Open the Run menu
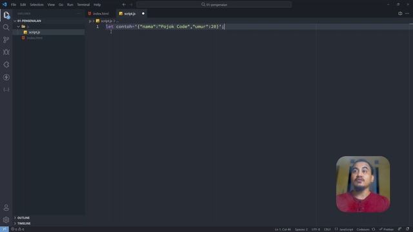 (70, 5)
